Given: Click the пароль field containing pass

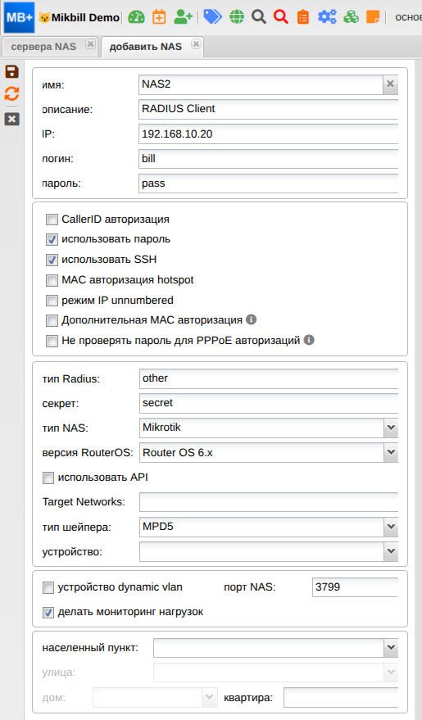Looking at the screenshot, I should tap(268, 183).
